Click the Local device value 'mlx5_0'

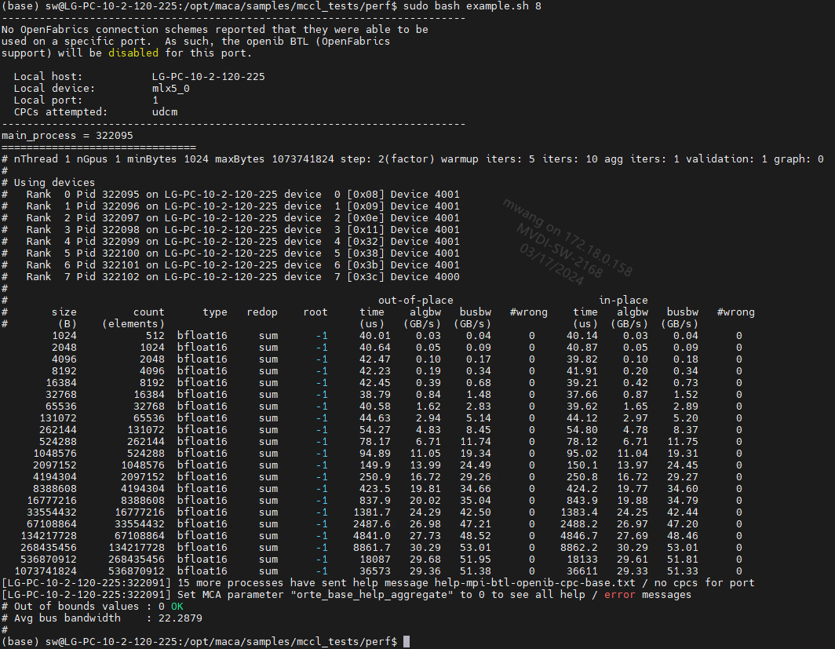171,89
